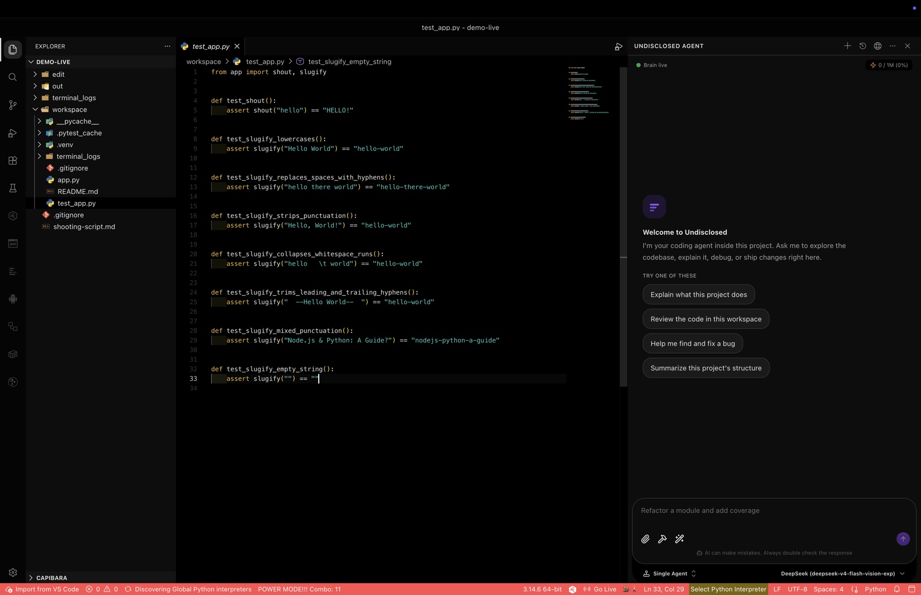
Task: Click 'Review the code in this workspace'
Action: coord(706,319)
